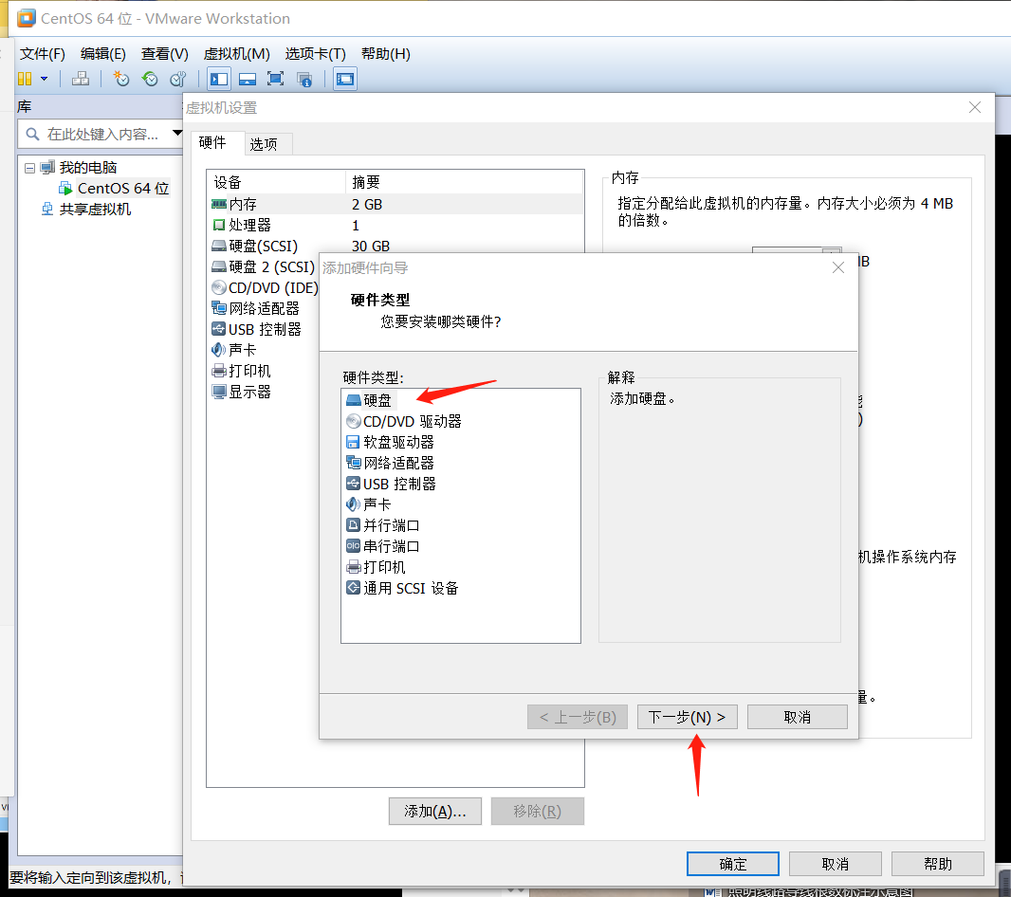1011x897 pixels.
Task: Click the 设备 column header
Action: point(277,182)
